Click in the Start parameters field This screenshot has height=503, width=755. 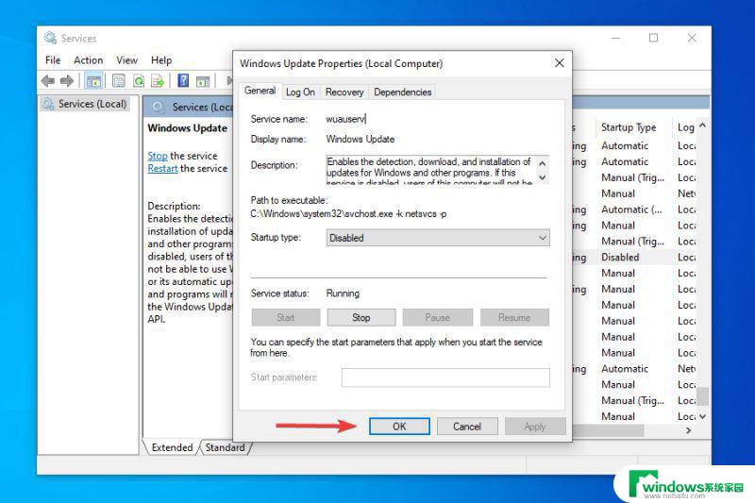click(x=445, y=377)
